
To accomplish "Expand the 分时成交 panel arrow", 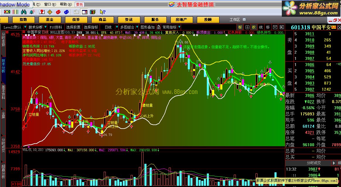I will (334, 163).
